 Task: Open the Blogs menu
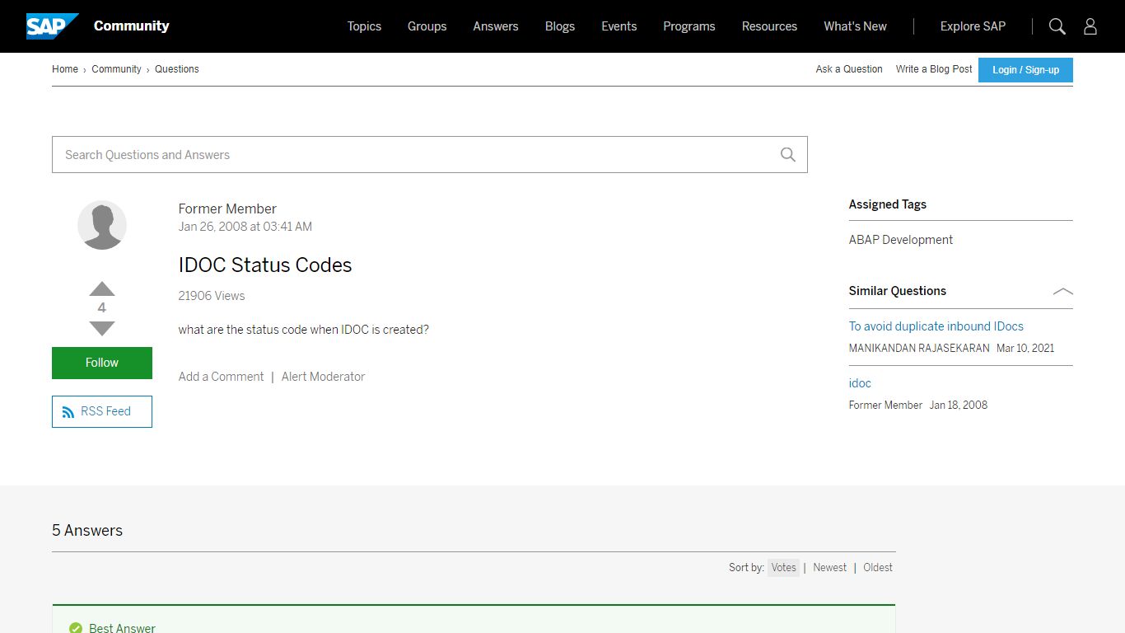(x=560, y=26)
